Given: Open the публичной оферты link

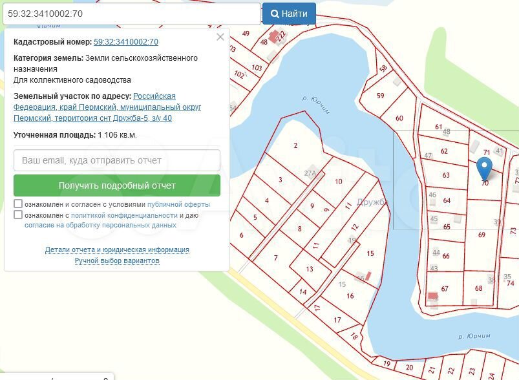Looking at the screenshot, I should pos(175,205).
